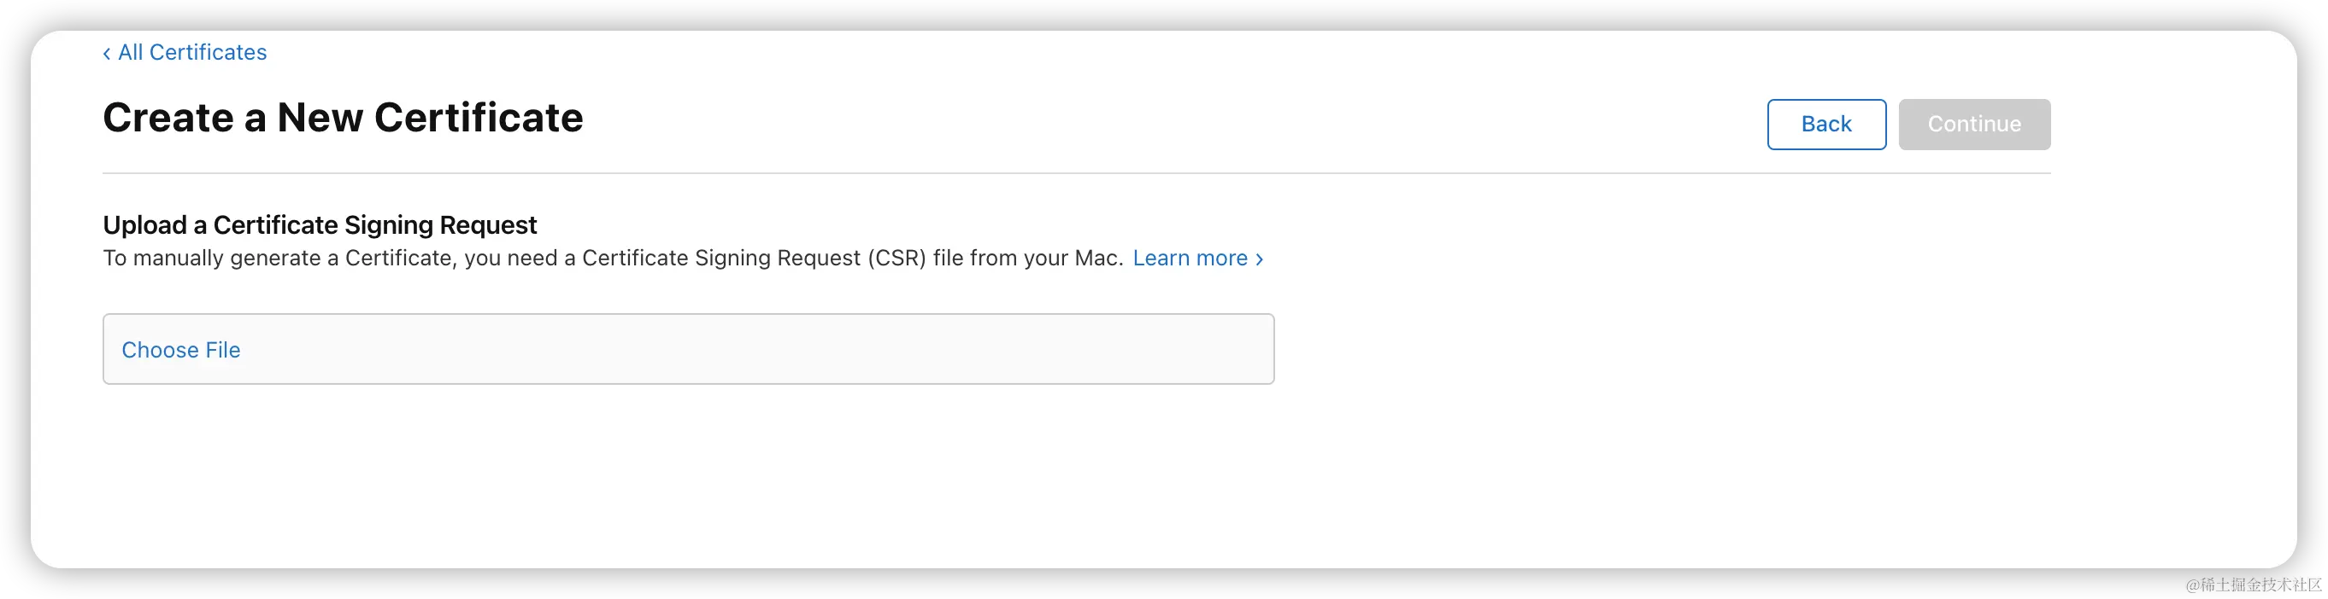Click the watermark text in bottom corner
The height and width of the screenshot is (599, 2328).
pos(2253,584)
